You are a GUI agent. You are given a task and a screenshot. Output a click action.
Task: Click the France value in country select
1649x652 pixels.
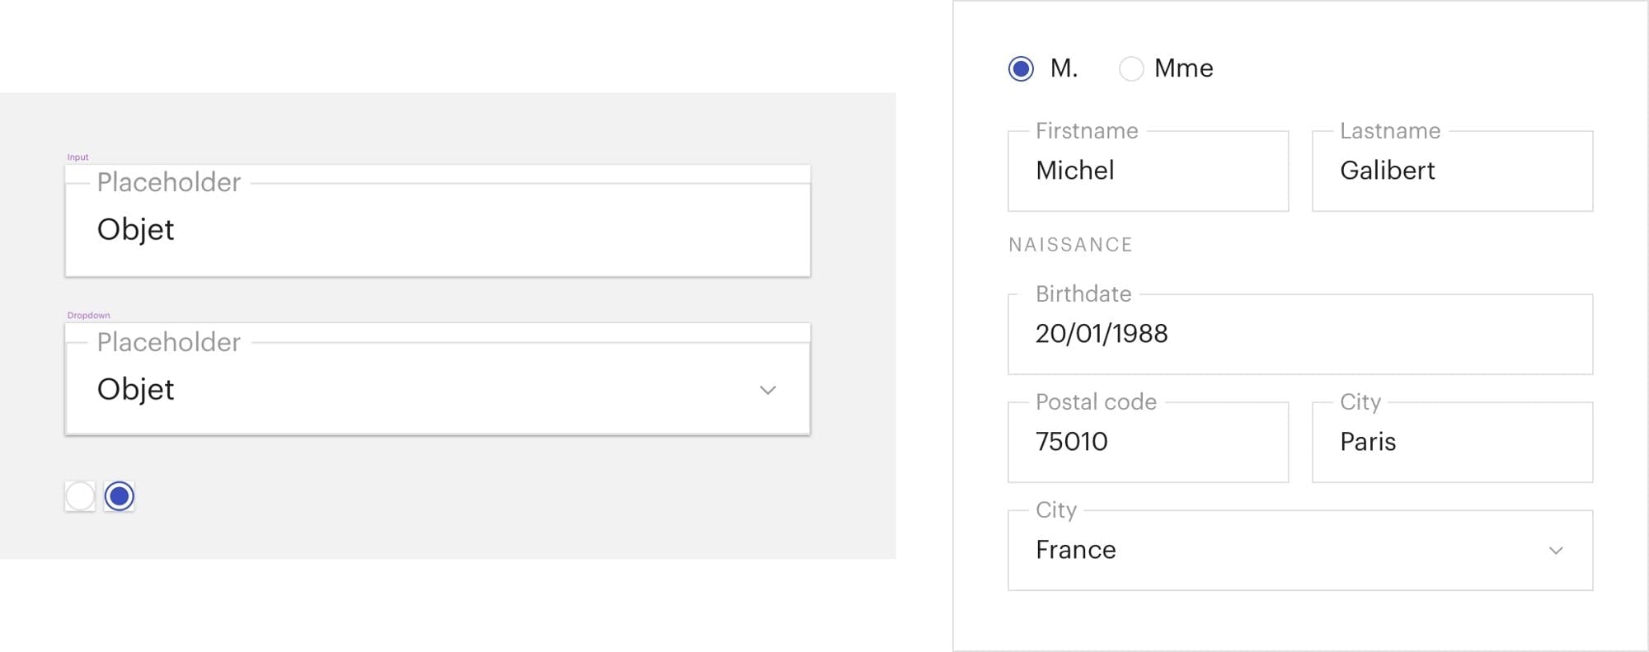click(1075, 550)
